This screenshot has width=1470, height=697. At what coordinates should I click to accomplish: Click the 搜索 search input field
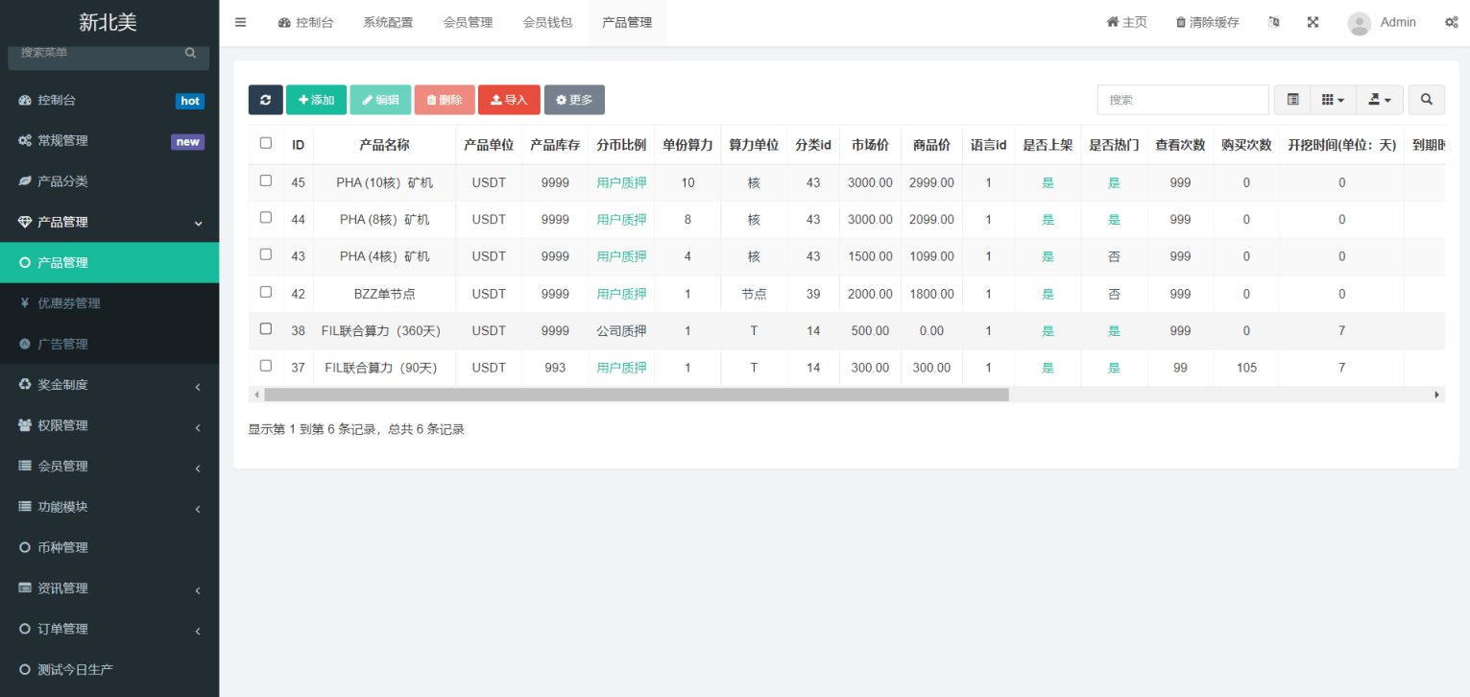(x=1183, y=99)
